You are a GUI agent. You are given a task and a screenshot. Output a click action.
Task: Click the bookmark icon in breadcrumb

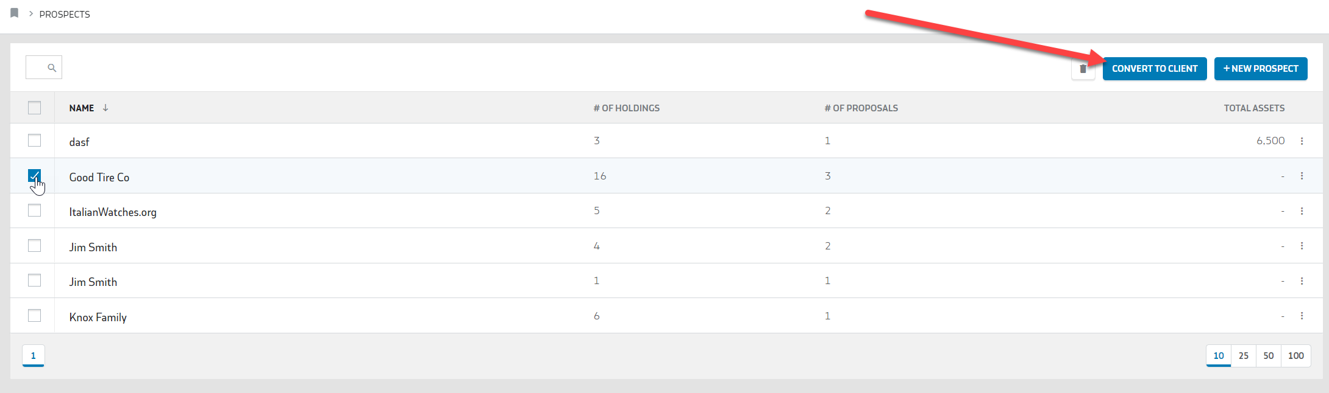(15, 13)
